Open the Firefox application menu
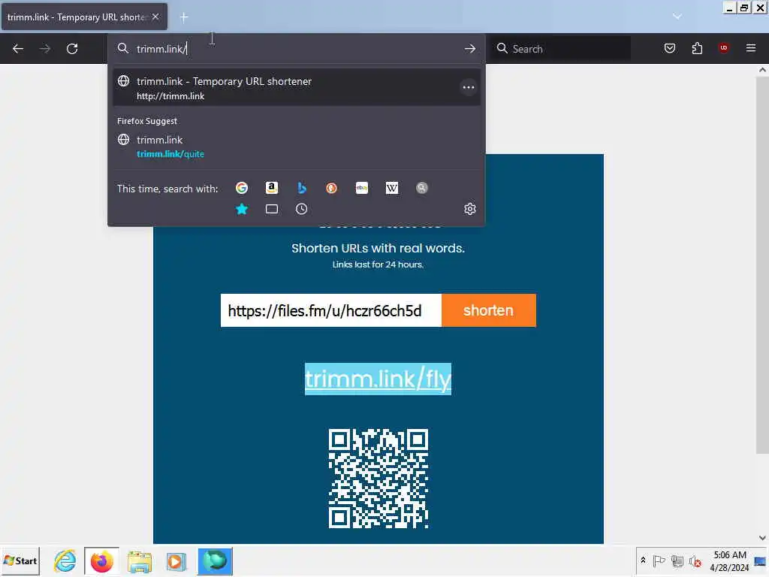The height and width of the screenshot is (577, 769). coord(750,48)
